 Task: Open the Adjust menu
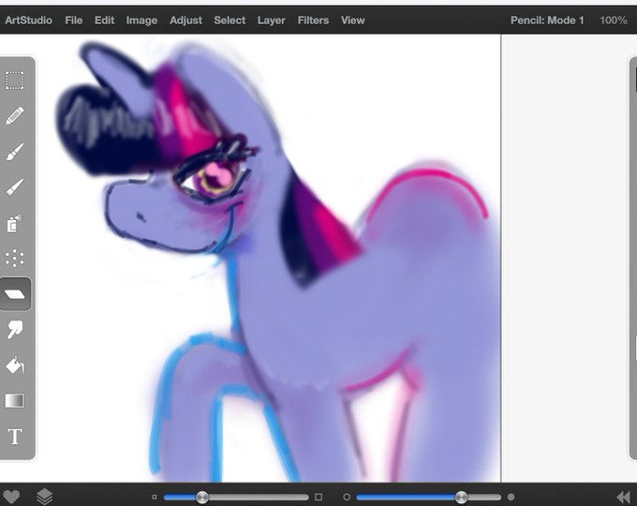click(x=185, y=21)
